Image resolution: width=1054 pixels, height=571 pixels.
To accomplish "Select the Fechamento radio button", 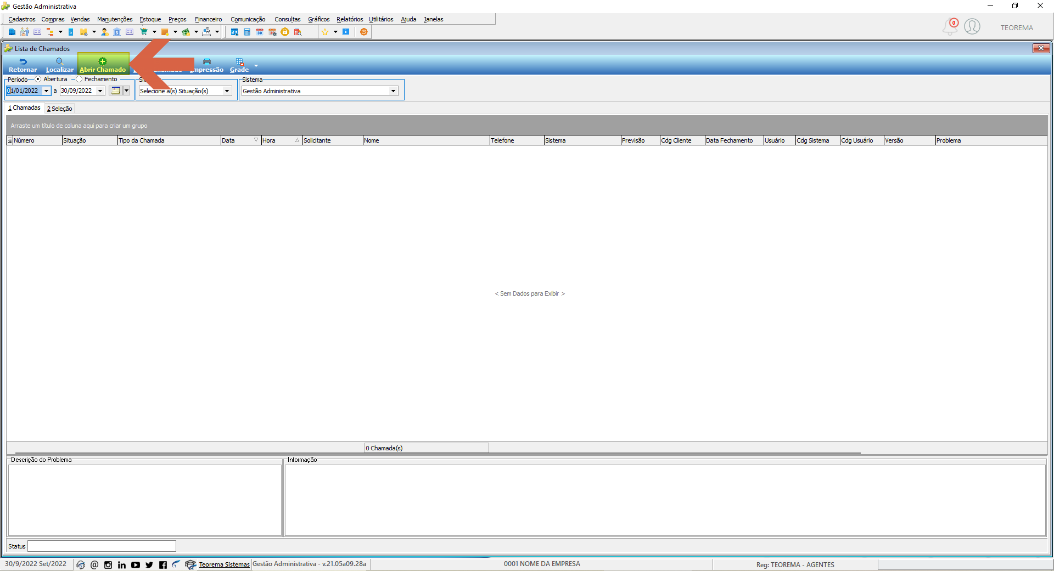I will coord(79,80).
